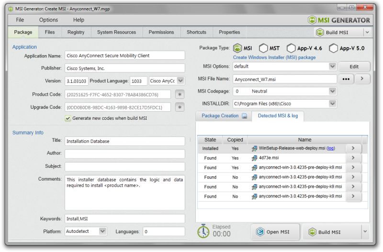Click Keywords input field

pos(125,218)
